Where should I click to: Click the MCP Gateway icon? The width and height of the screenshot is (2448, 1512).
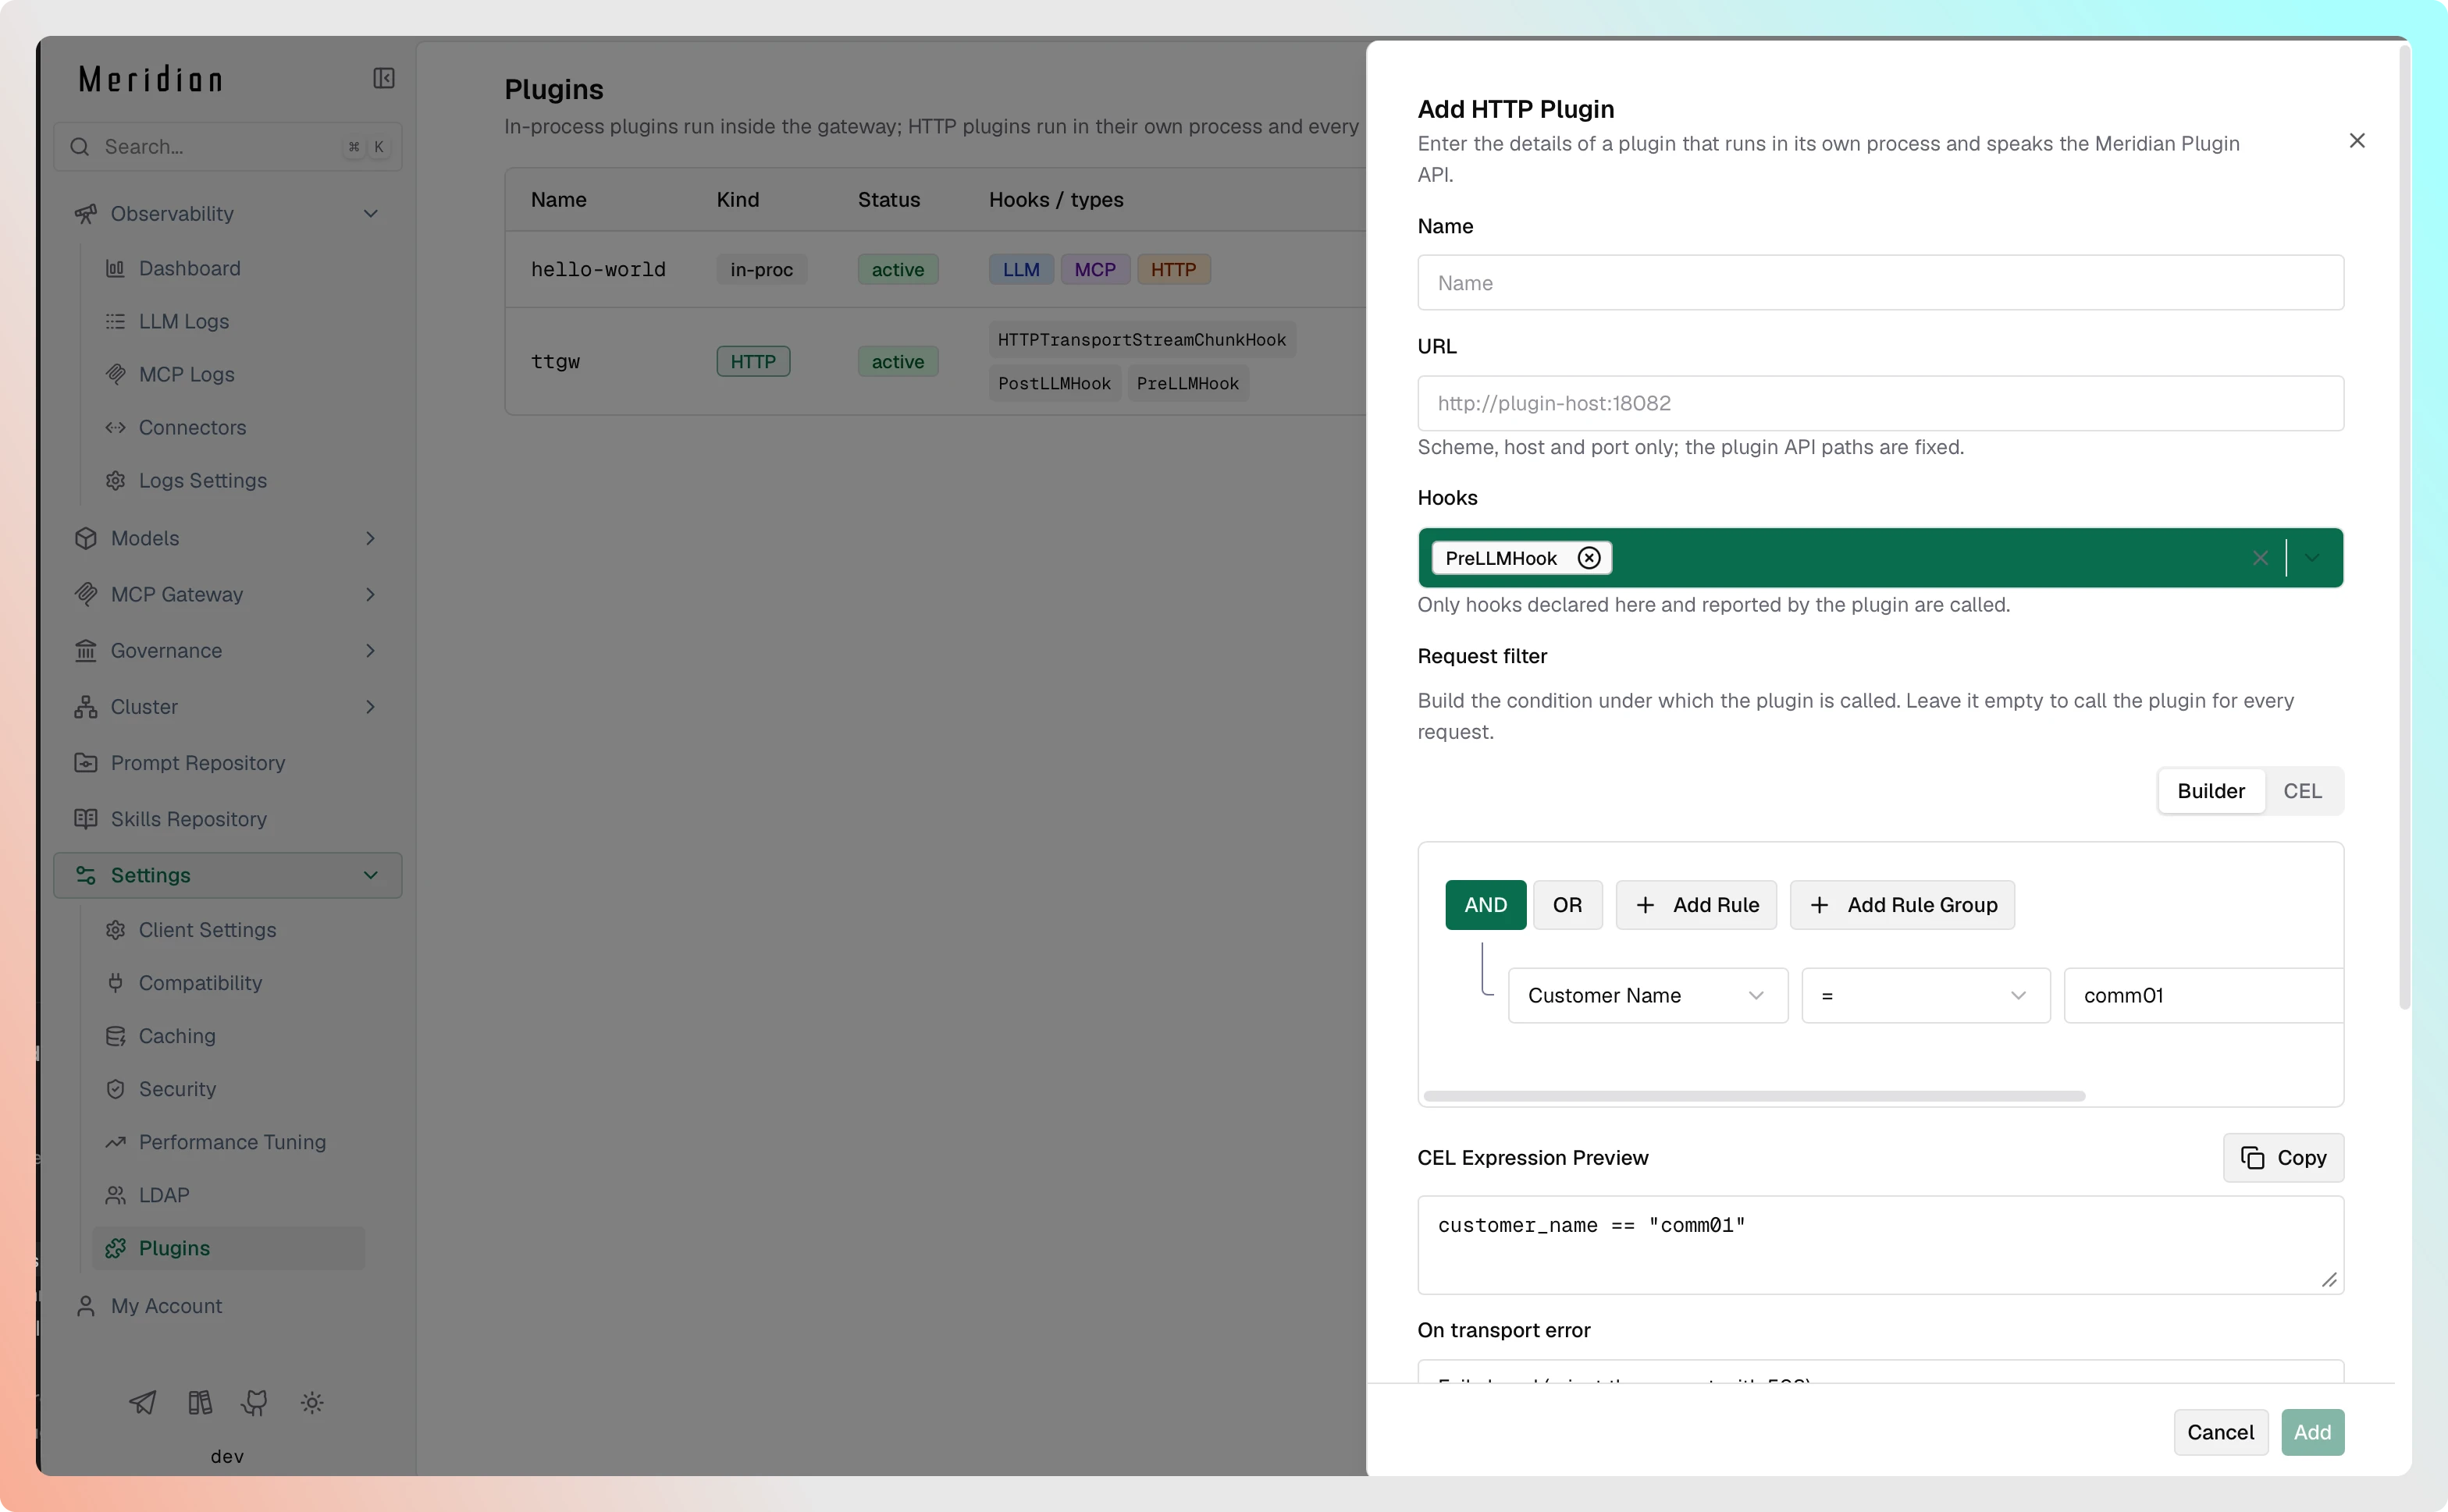tap(86, 594)
